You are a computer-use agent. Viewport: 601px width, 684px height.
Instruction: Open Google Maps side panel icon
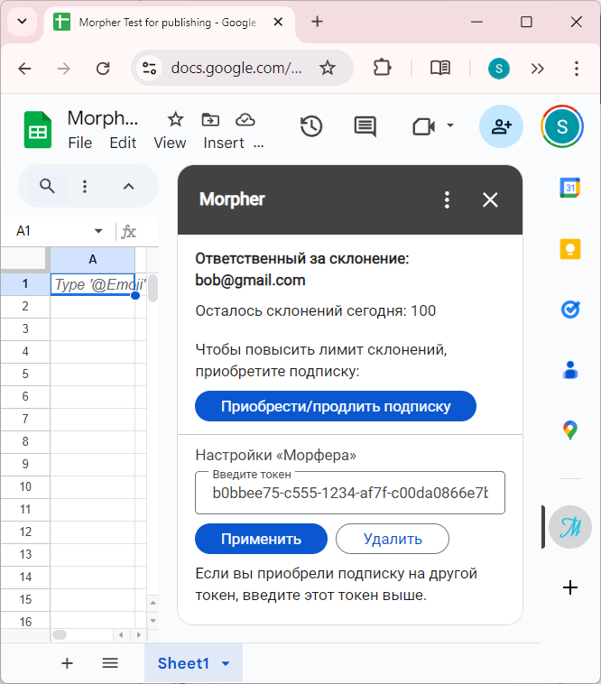coord(570,430)
